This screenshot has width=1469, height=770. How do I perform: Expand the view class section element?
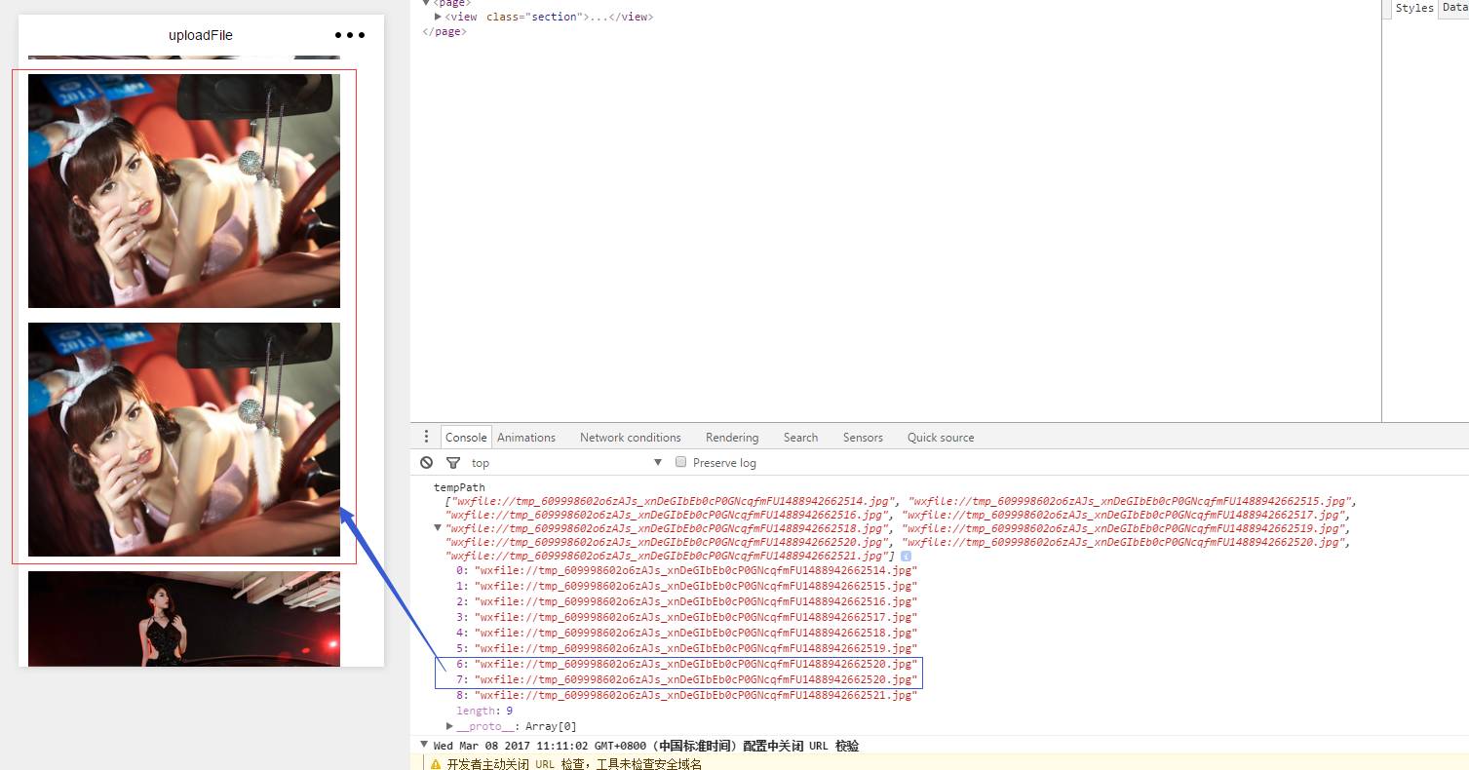coord(439,17)
